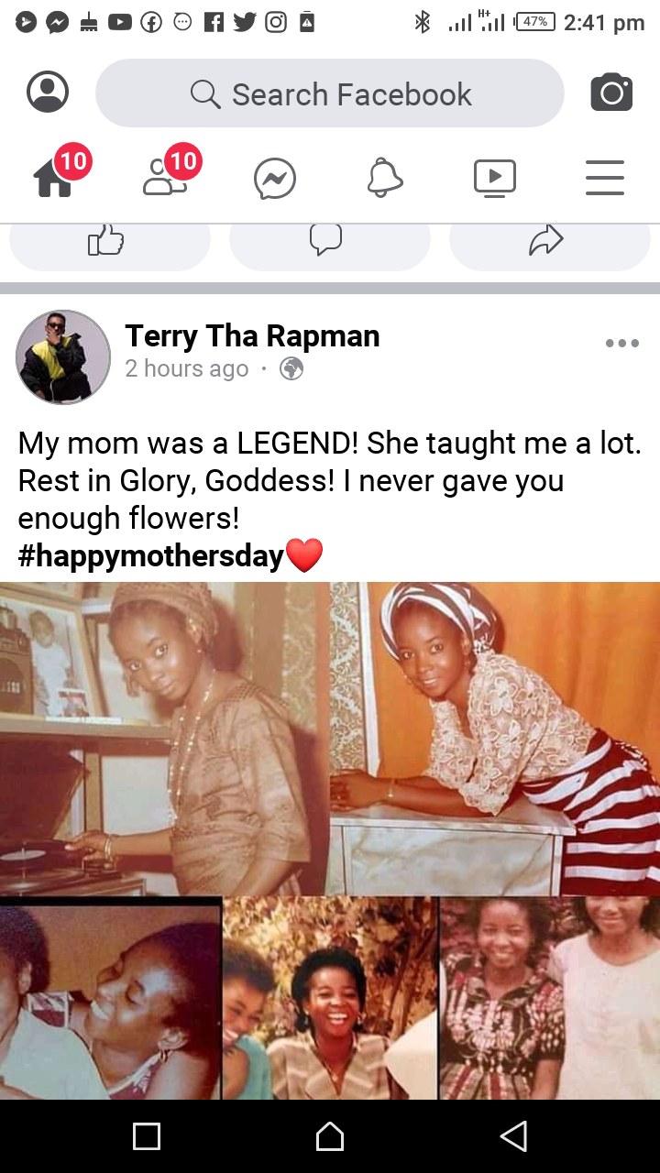Open the Notifications bell

point(385,178)
